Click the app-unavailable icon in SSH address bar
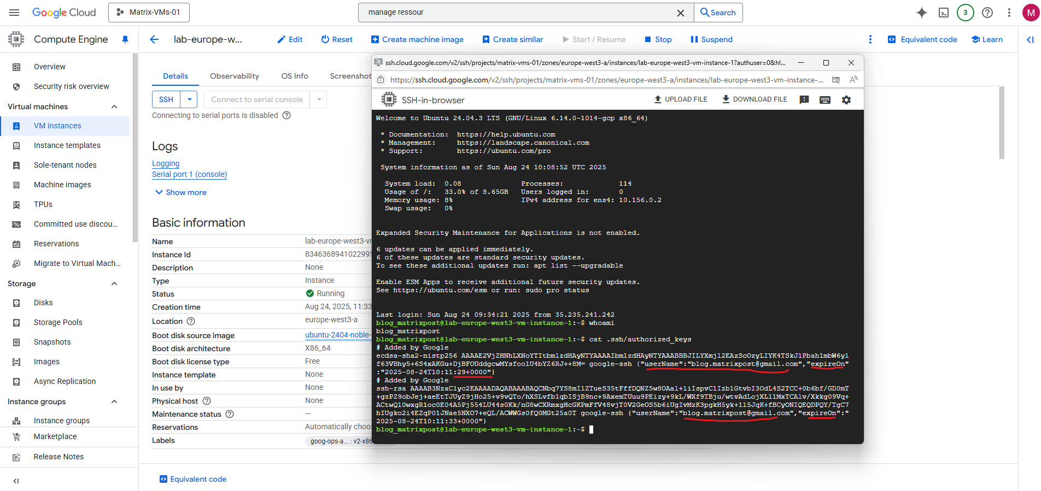 [x=836, y=80]
